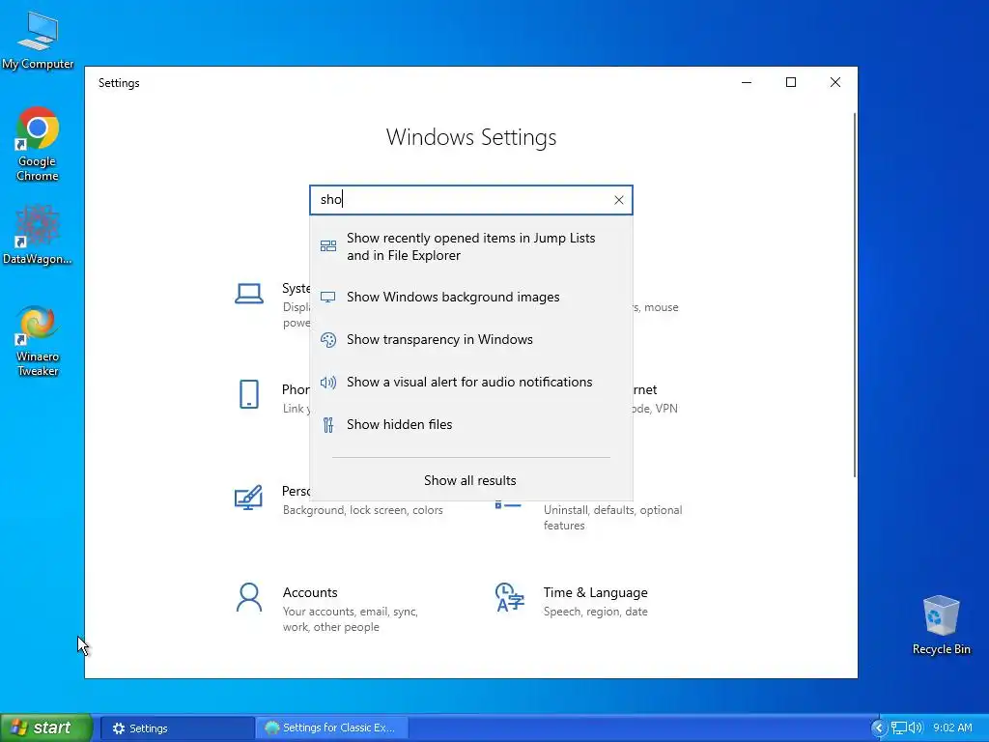Clear the search box with the X icon

tap(619, 200)
